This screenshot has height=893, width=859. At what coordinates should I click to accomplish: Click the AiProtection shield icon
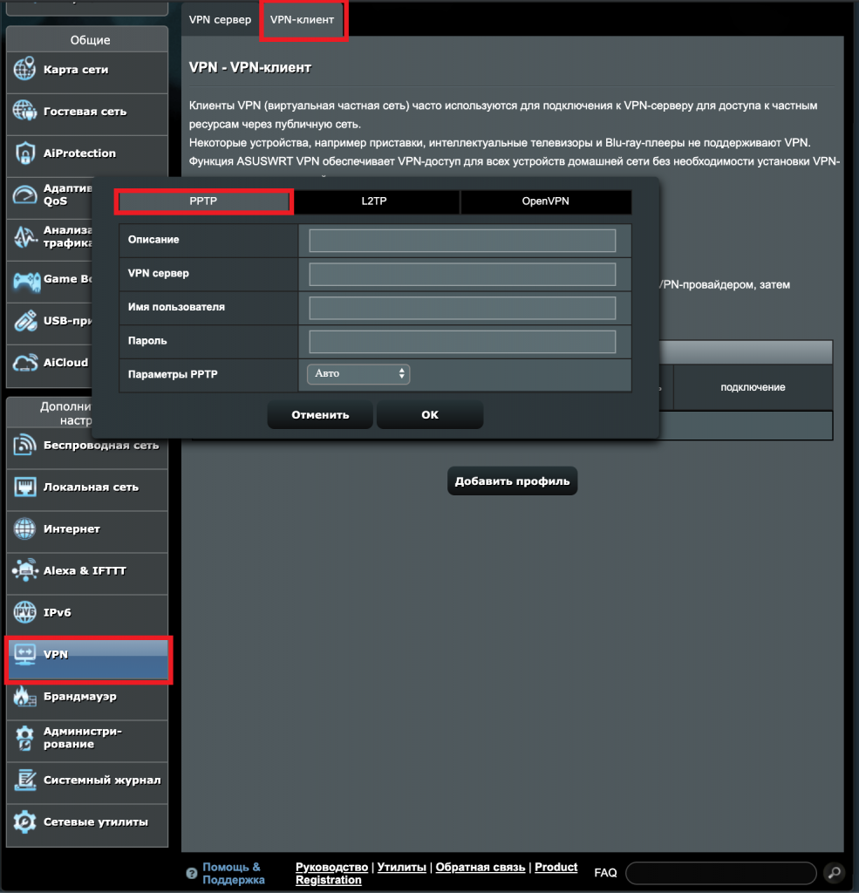click(x=24, y=153)
